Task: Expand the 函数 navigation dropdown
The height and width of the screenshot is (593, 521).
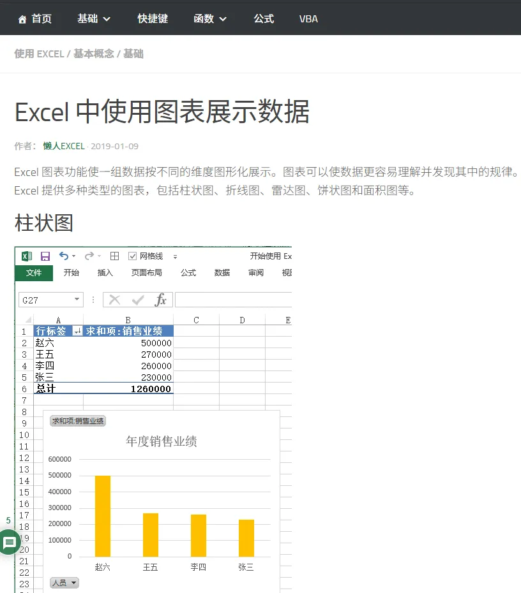Action: click(x=210, y=18)
